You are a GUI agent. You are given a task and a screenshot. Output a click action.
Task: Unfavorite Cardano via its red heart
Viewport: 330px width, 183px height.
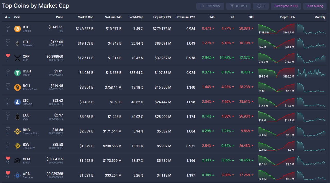point(8,173)
